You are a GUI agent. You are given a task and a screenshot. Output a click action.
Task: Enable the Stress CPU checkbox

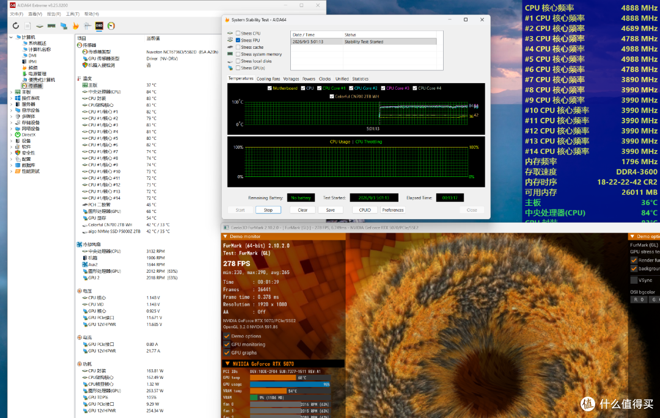pyautogui.click(x=238, y=33)
